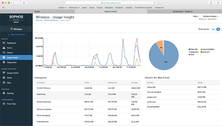Expand the Sophos bookmarks folder

(x=63, y=8)
